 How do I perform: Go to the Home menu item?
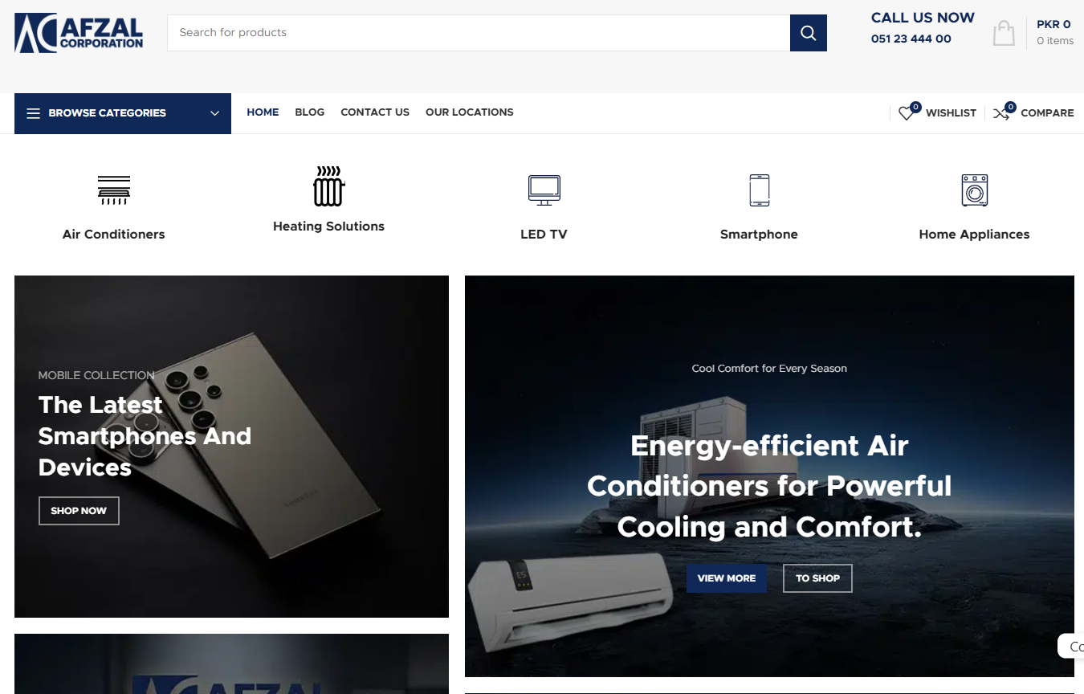pos(263,112)
